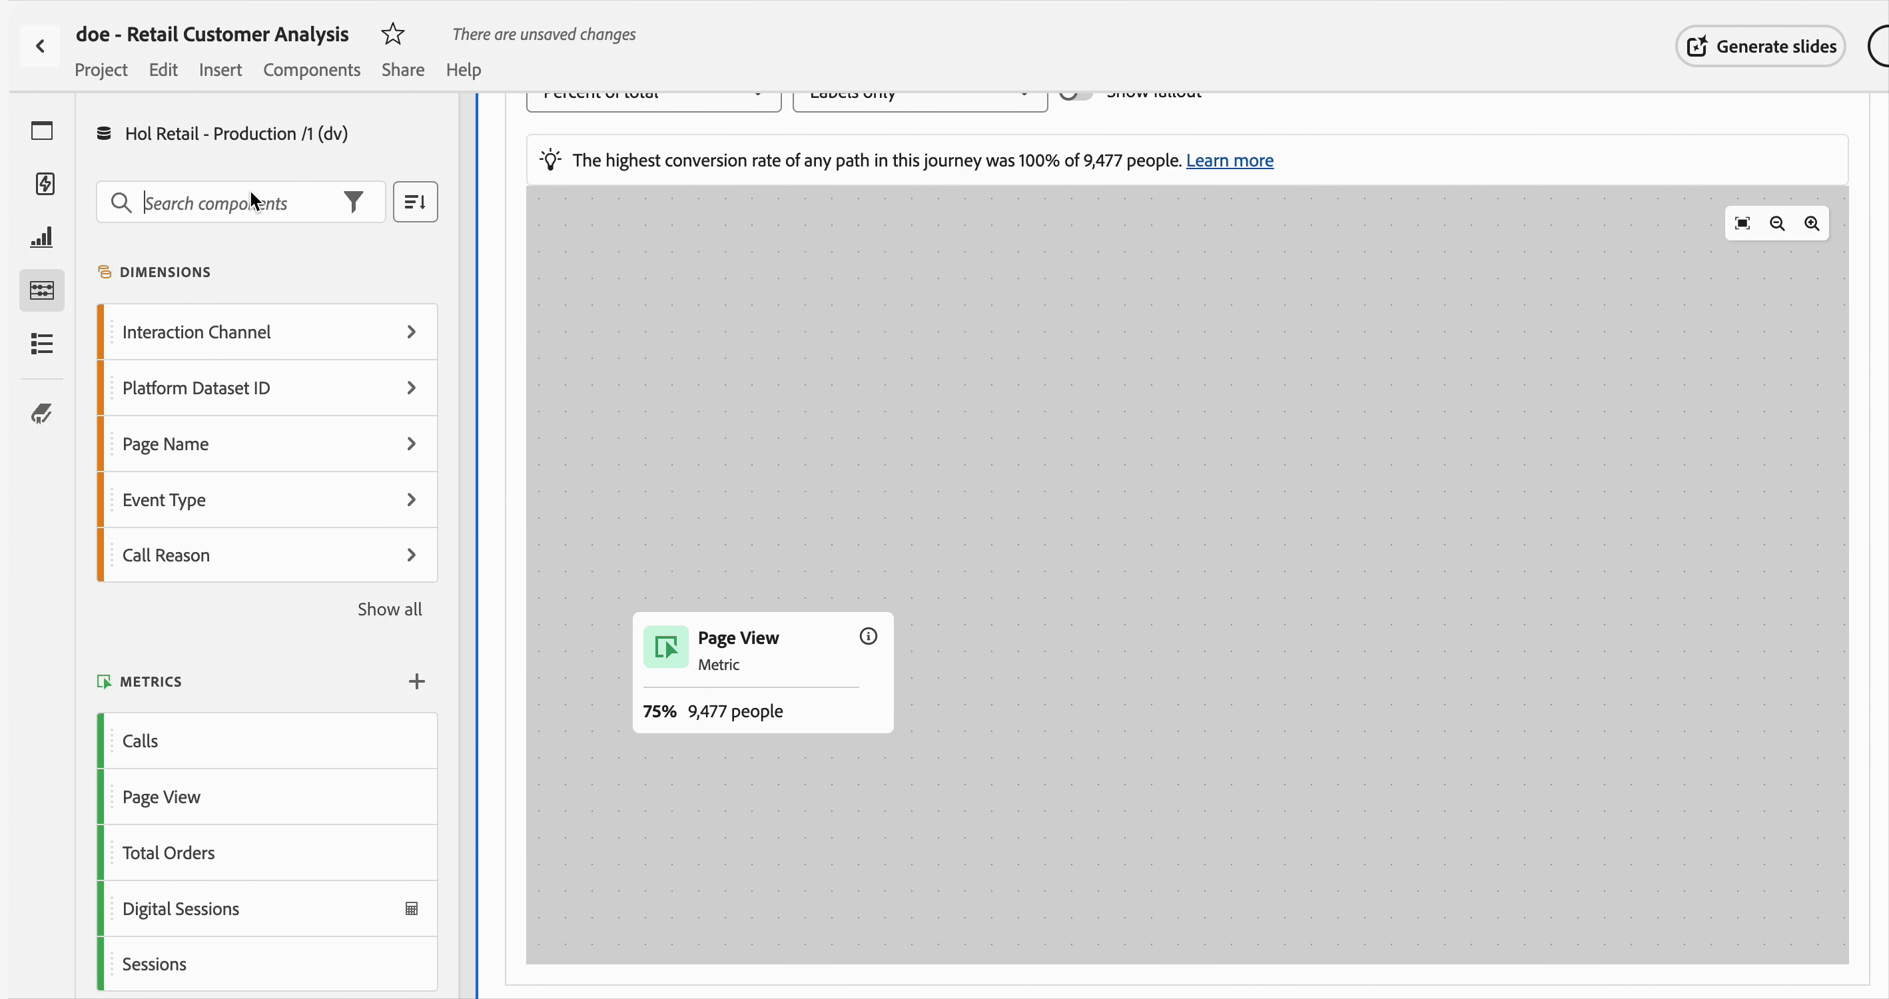Screen dimensions: 1889x999
Task: Favorite the project with the star icon
Action: [x=393, y=34]
